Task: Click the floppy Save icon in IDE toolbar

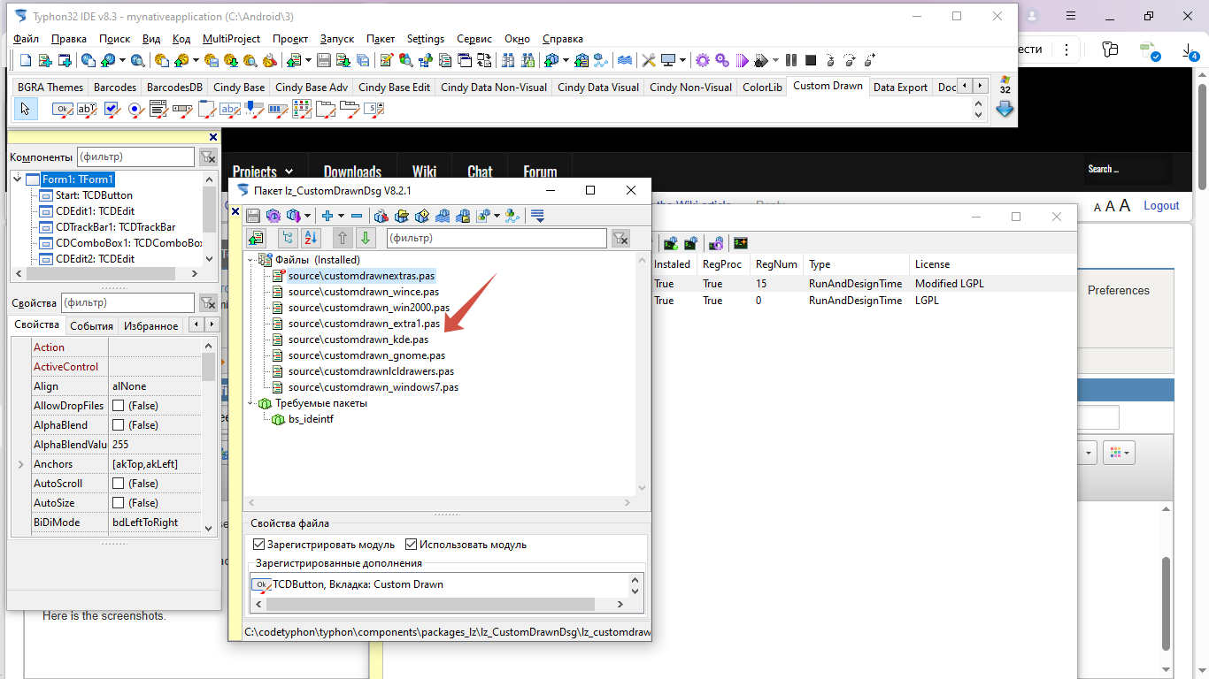Action: [324, 60]
